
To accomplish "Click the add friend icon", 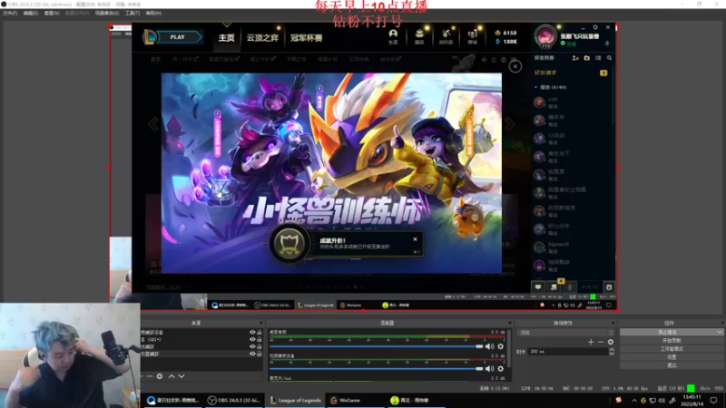I will coord(575,58).
